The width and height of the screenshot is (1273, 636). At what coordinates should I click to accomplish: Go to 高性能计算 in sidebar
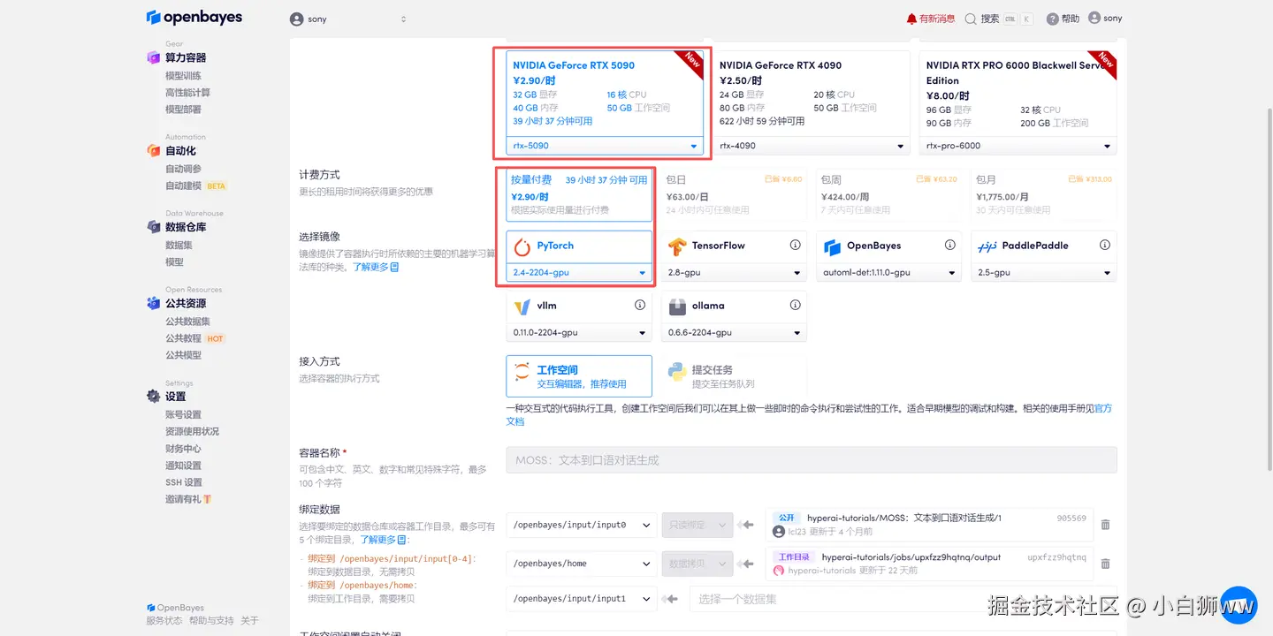pyautogui.click(x=187, y=93)
